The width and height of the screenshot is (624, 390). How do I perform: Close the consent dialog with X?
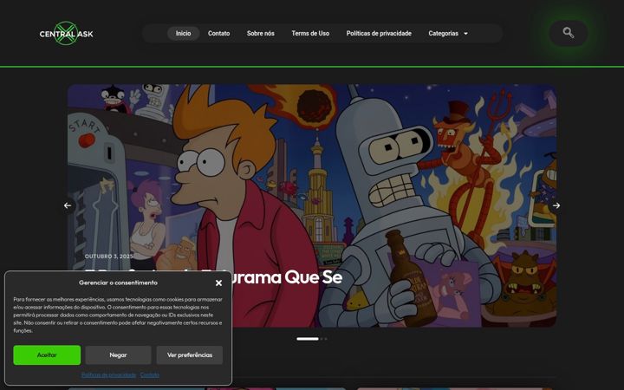tap(218, 283)
